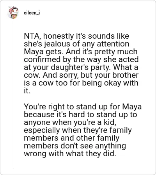Click the words "What a" after party

126,67
